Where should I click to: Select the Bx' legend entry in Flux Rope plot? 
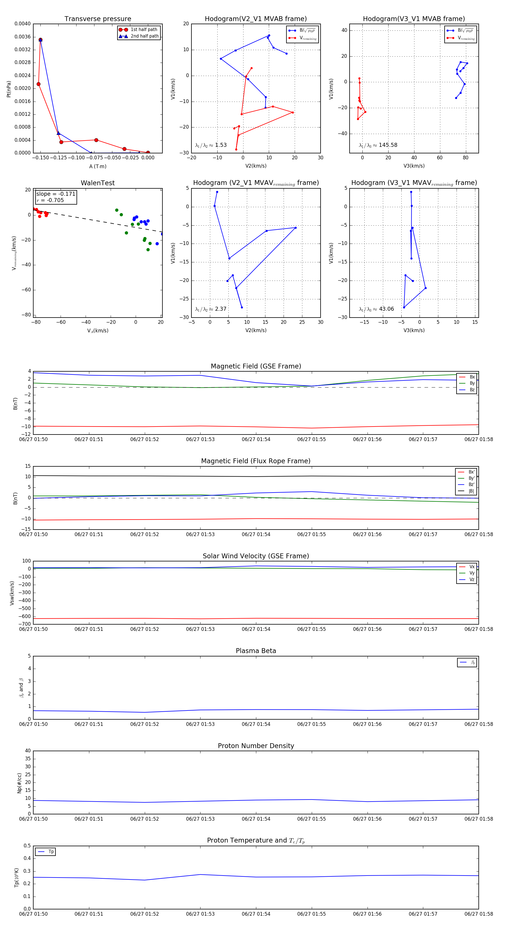point(466,472)
